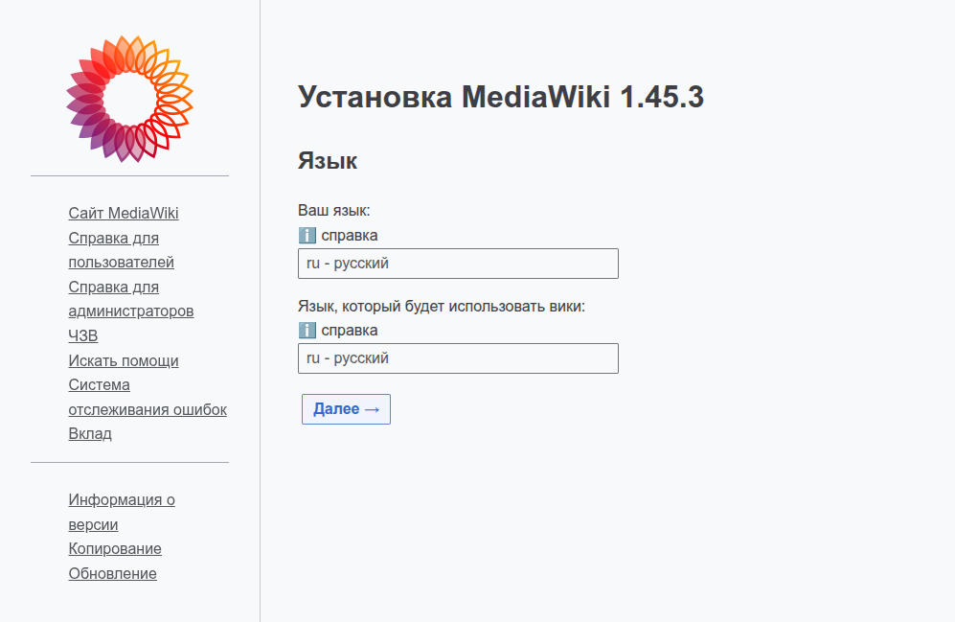Click the 'Копирование' link
The image size is (955, 622).
114,548
